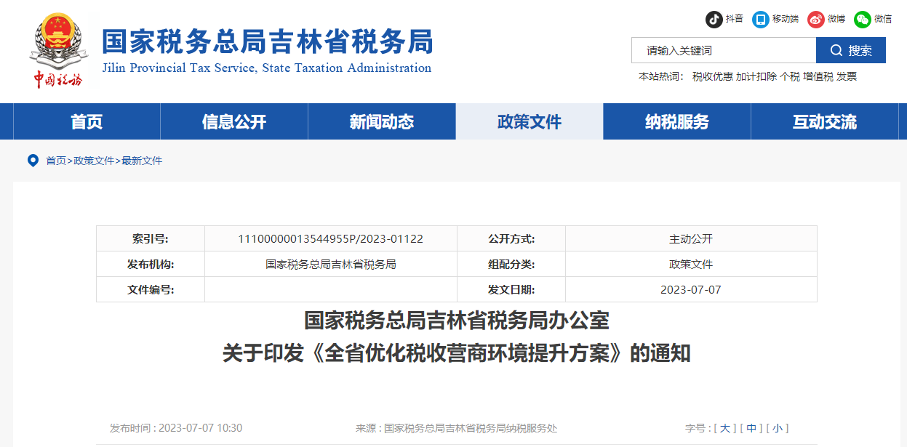Open the 纳税服务 navigation menu

[676, 121]
